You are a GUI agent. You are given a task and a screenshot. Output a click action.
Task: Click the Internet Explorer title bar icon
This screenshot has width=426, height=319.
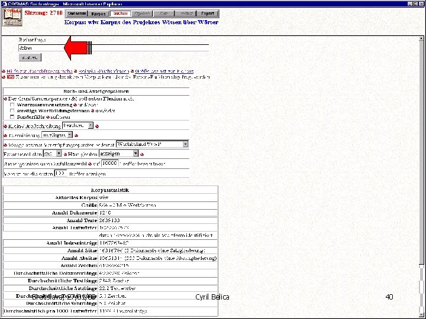[4, 4]
